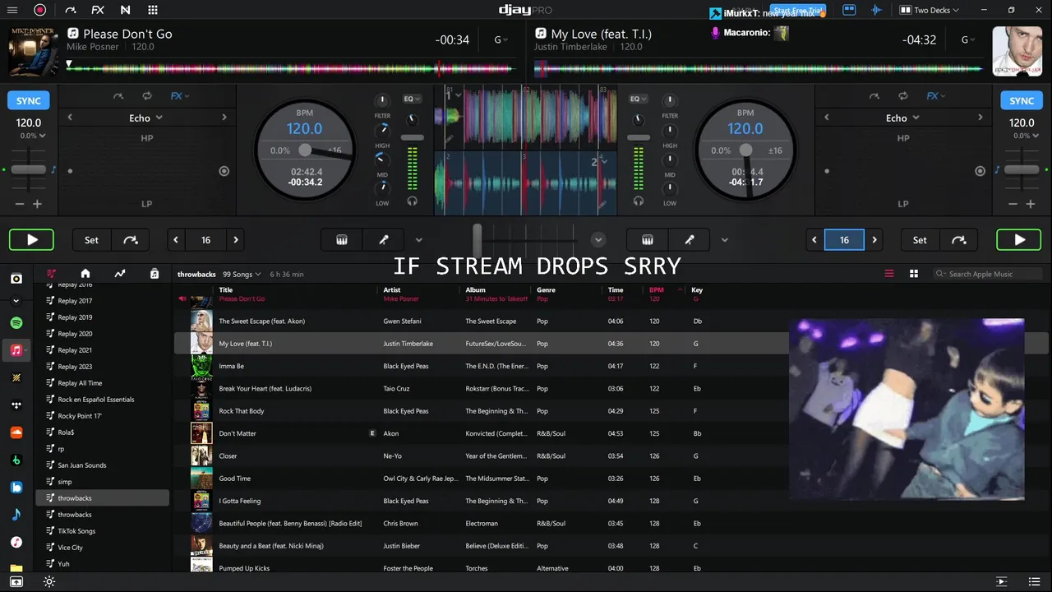Toggle SYNC on right deck
The height and width of the screenshot is (592, 1052).
[1022, 100]
